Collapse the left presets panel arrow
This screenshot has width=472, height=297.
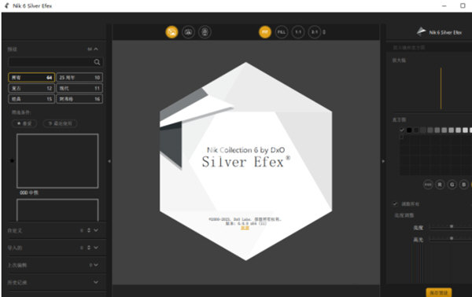pos(109,161)
